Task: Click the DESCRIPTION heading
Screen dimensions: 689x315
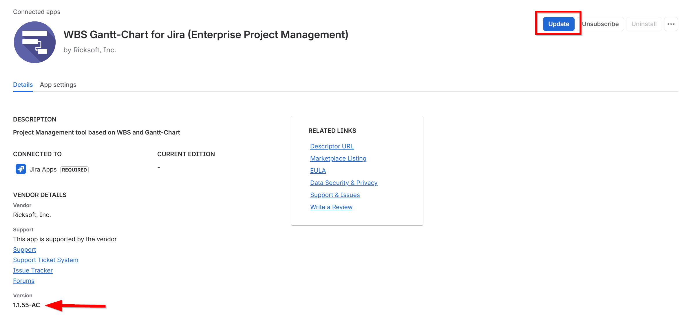Action: click(x=35, y=119)
